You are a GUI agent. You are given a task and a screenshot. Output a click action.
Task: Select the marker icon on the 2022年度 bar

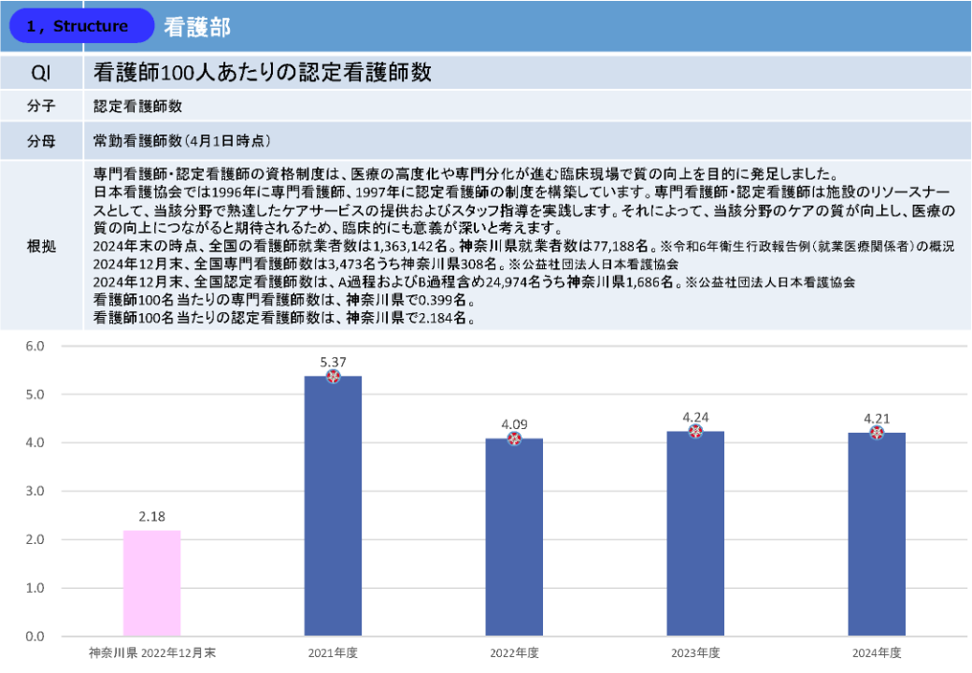coord(514,438)
